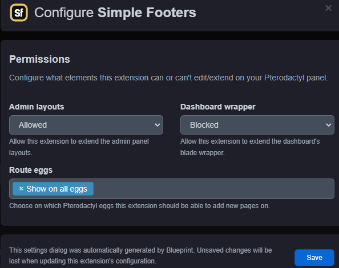Viewport: 339px width, 268px height.
Task: Click the Route eggs label
Action: (x=31, y=170)
